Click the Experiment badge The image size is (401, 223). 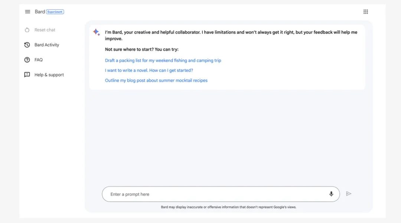(55, 12)
